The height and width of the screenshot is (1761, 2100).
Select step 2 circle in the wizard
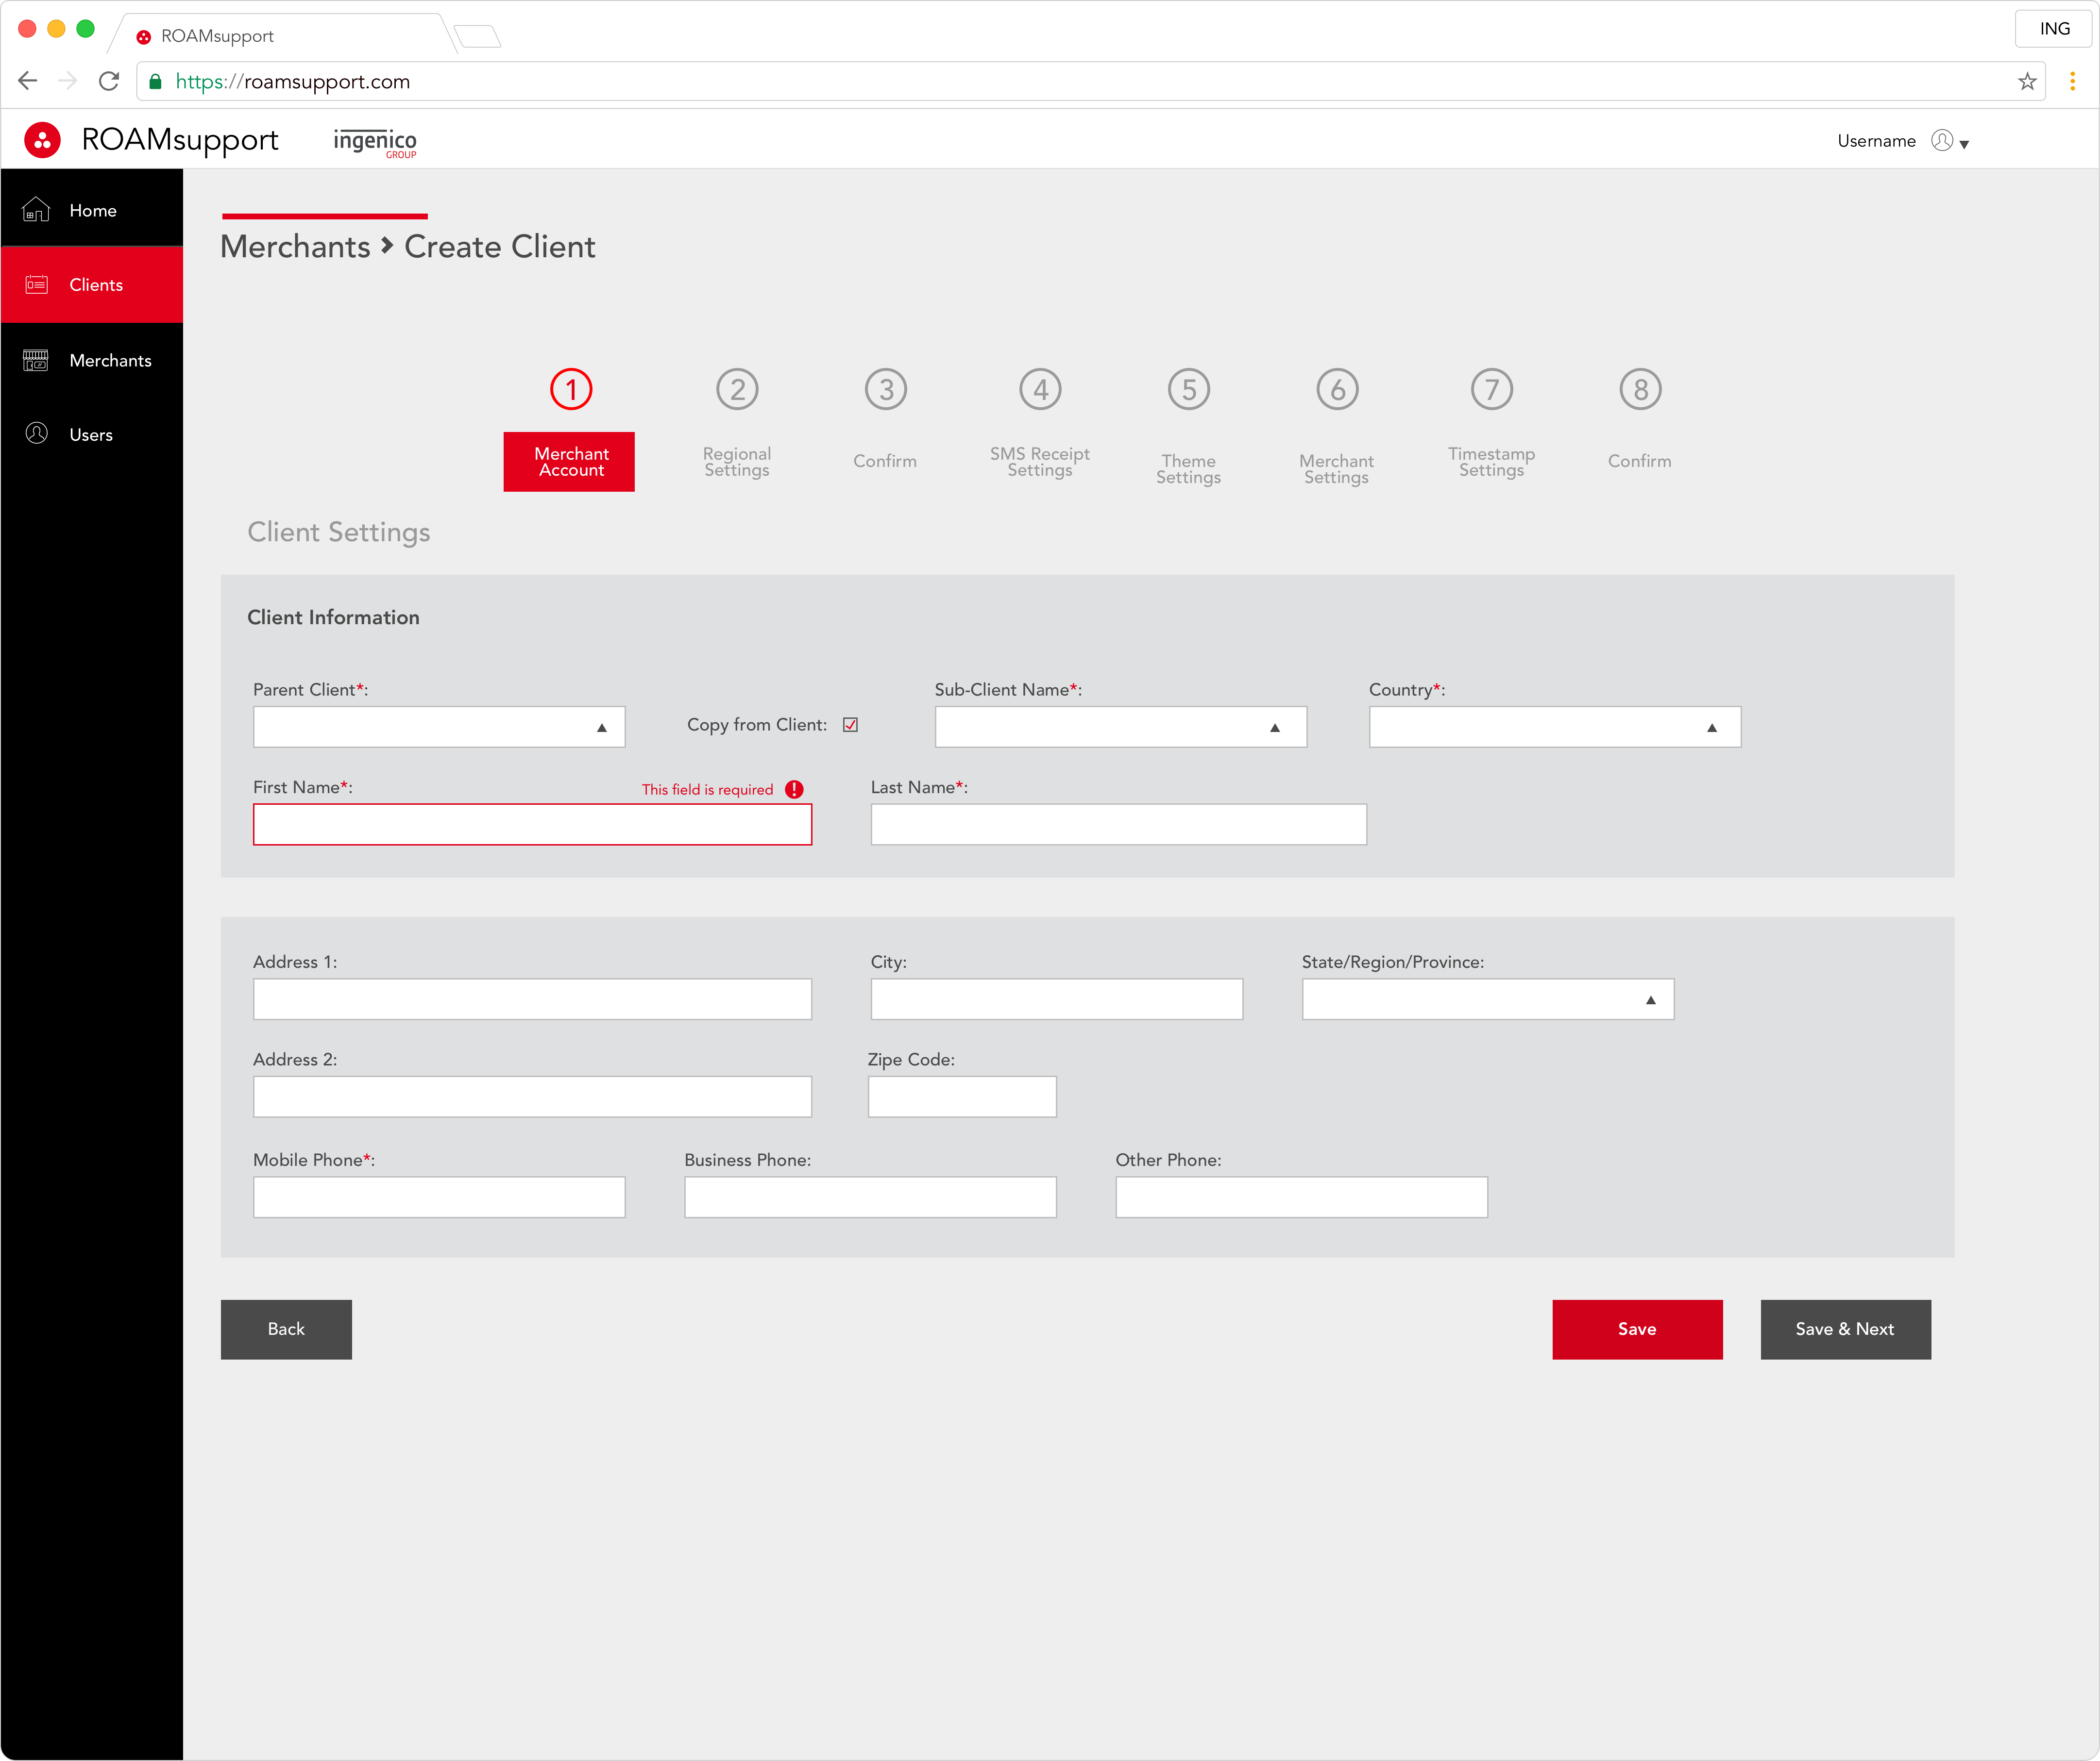pos(737,390)
